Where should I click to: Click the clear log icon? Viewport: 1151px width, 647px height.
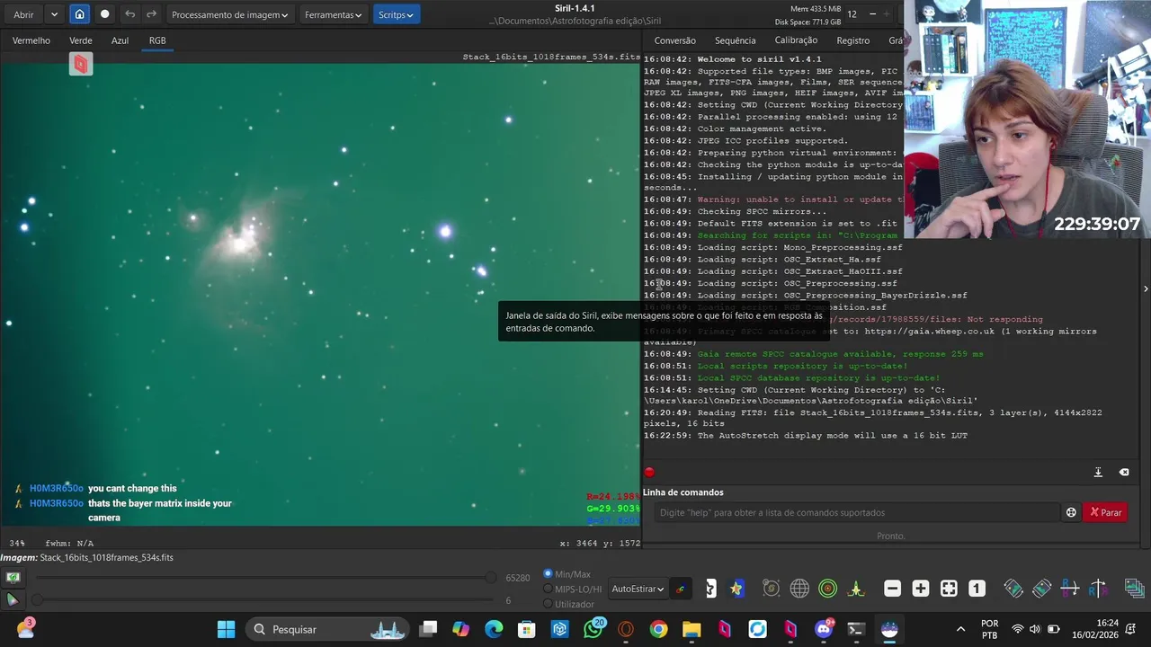[x=1124, y=472]
